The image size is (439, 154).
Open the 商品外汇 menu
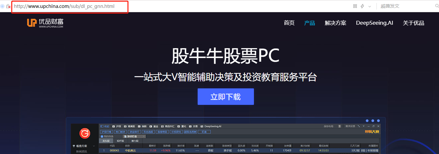tap(167, 126)
